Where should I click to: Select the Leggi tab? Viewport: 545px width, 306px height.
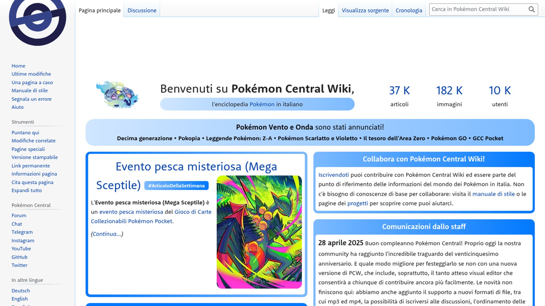328,10
